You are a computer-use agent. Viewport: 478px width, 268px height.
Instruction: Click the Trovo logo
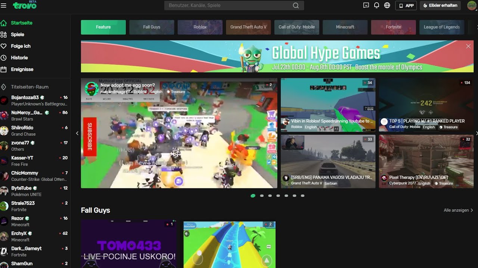[x=24, y=5]
